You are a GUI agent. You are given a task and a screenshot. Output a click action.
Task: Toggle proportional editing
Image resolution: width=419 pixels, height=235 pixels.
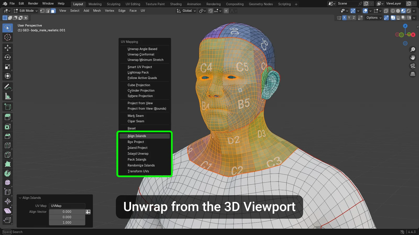[226, 11]
